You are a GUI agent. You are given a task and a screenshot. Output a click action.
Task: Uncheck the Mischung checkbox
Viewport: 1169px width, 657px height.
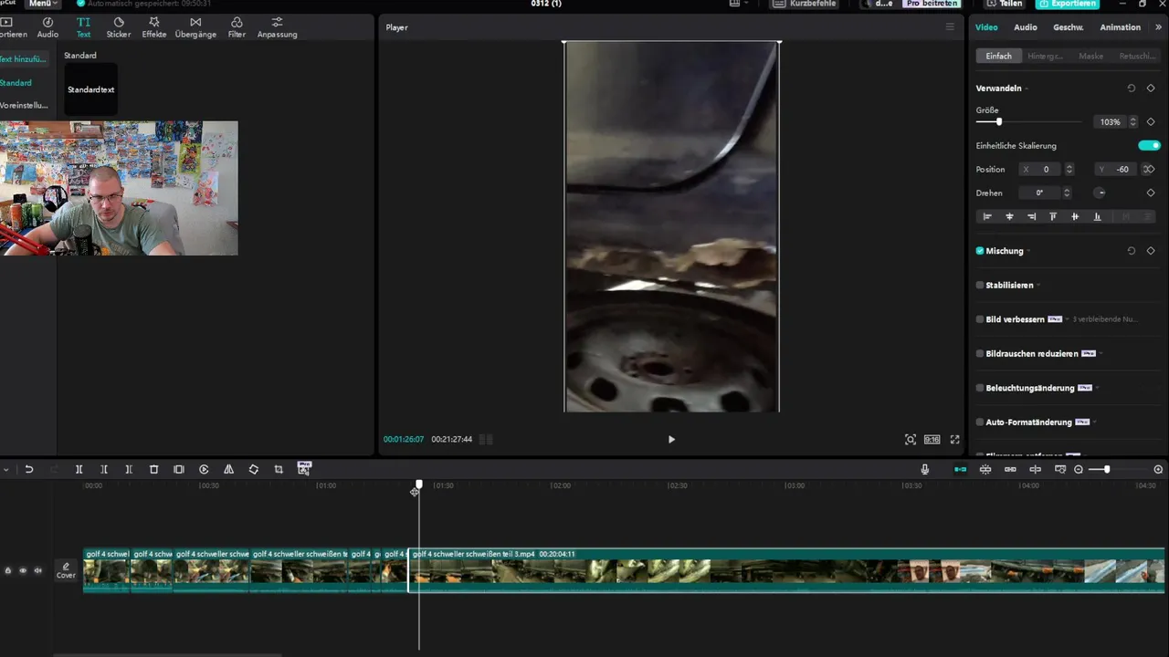(980, 251)
